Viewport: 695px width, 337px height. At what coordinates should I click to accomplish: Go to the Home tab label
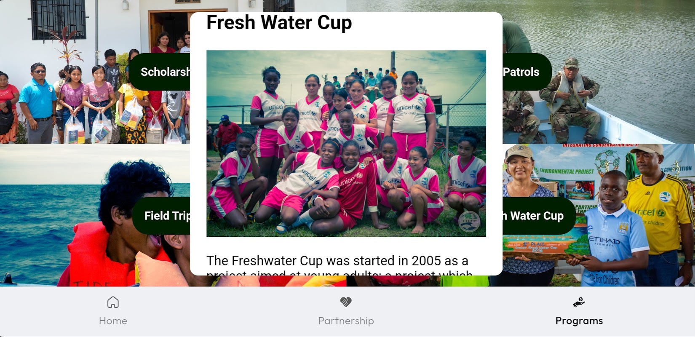coord(113,321)
